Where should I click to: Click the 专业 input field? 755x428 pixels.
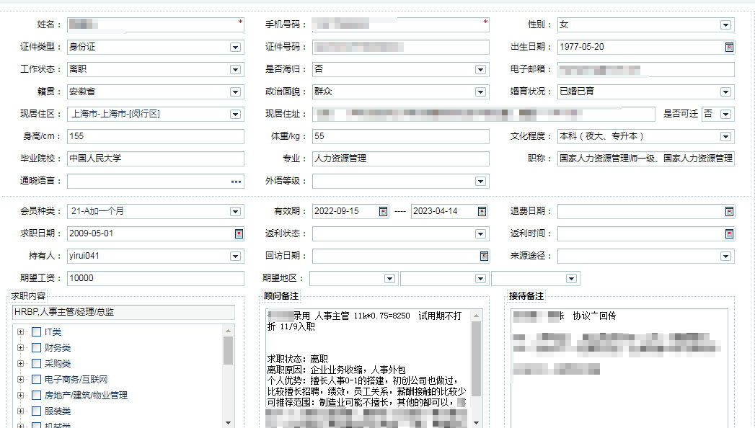[x=401, y=159]
